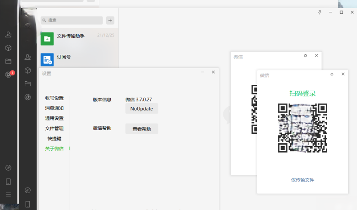Open Contacts icon in front WeChat window sidebar
The width and height of the screenshot is (357, 210).
point(28,57)
